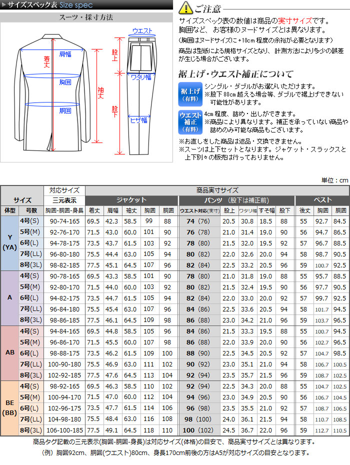Viewport: 350px width, 465px height.
Task: Click the blue 裾上げ(有料) badge
Action: (190, 93)
